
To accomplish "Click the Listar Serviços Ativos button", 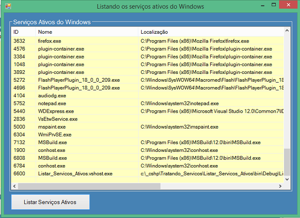I will click(x=50, y=202).
